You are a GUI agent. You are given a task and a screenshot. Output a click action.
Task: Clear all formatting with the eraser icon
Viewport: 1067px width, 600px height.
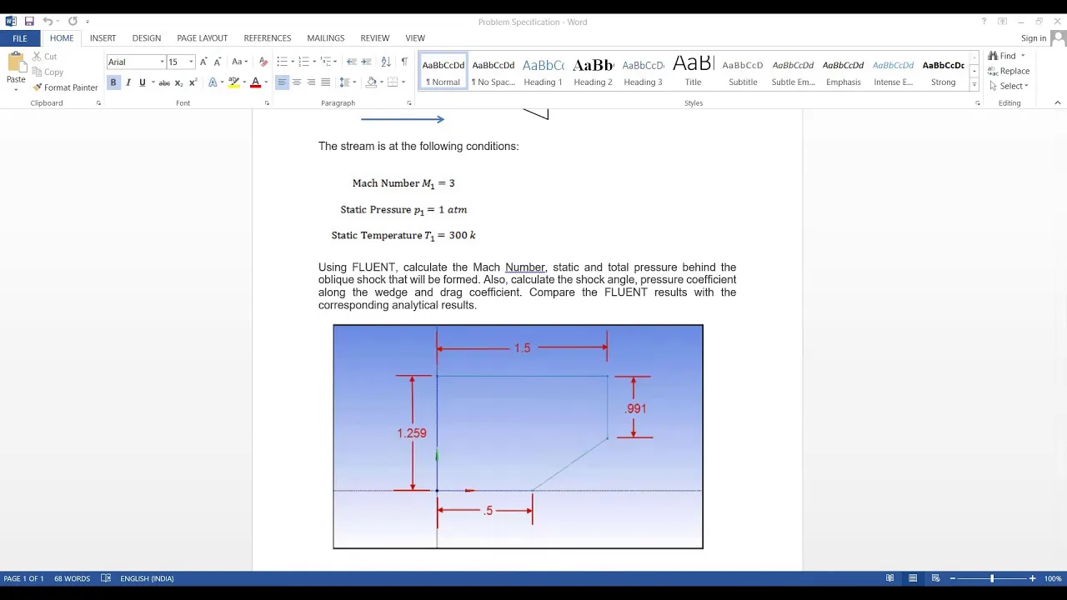tap(263, 62)
